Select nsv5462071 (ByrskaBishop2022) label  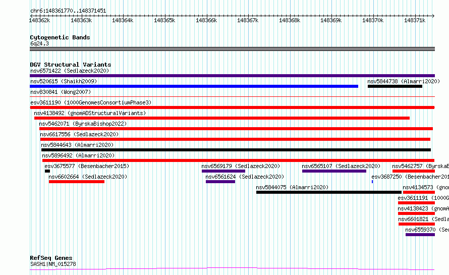coord(83,124)
